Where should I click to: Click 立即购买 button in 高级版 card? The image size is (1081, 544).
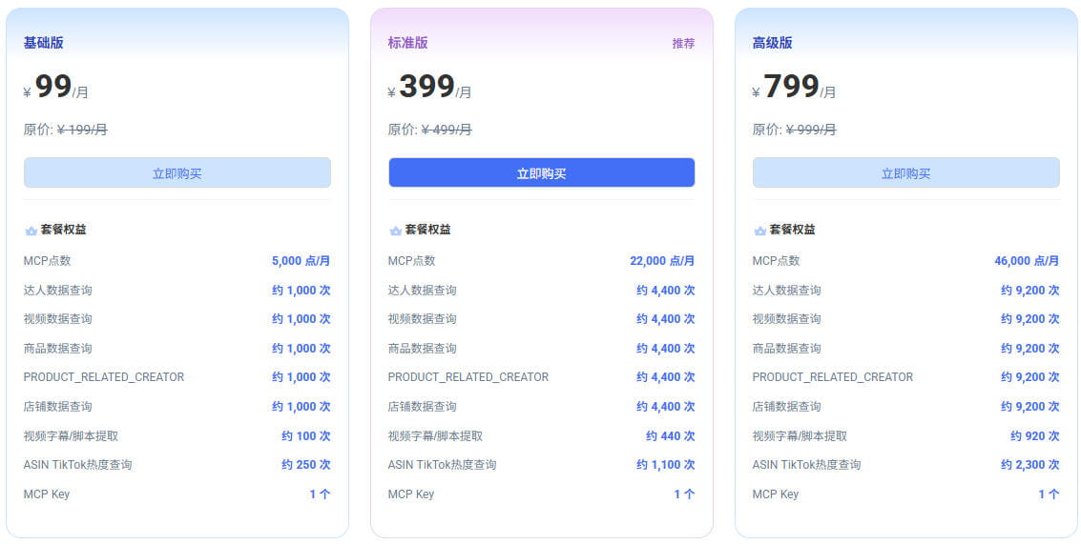point(905,172)
